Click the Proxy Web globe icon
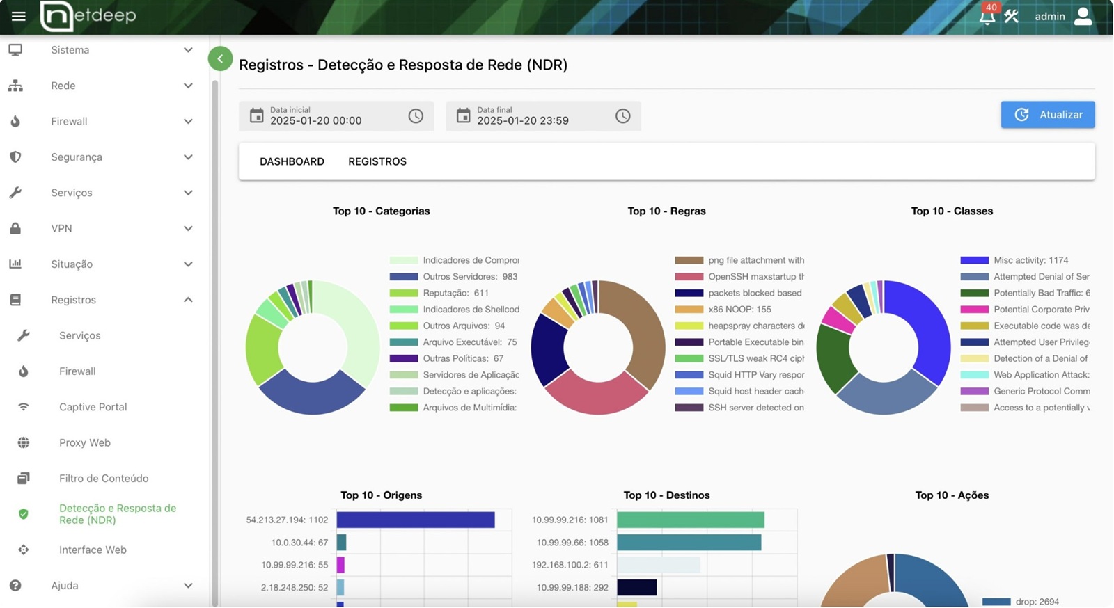Image resolution: width=1114 pixels, height=608 pixels. 24,442
